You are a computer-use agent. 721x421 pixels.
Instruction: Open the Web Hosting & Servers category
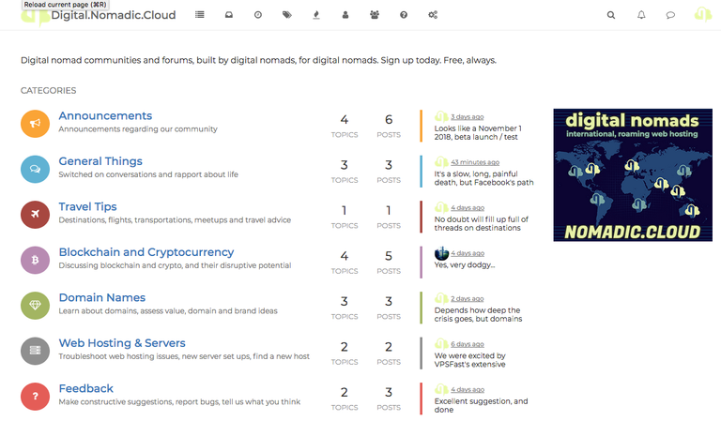(x=122, y=343)
